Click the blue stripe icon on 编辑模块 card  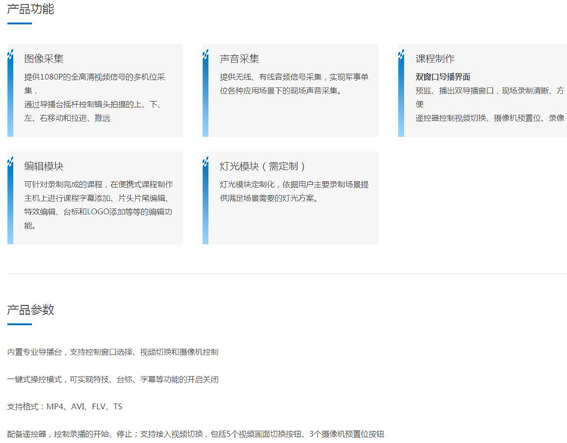pyautogui.click(x=10, y=200)
